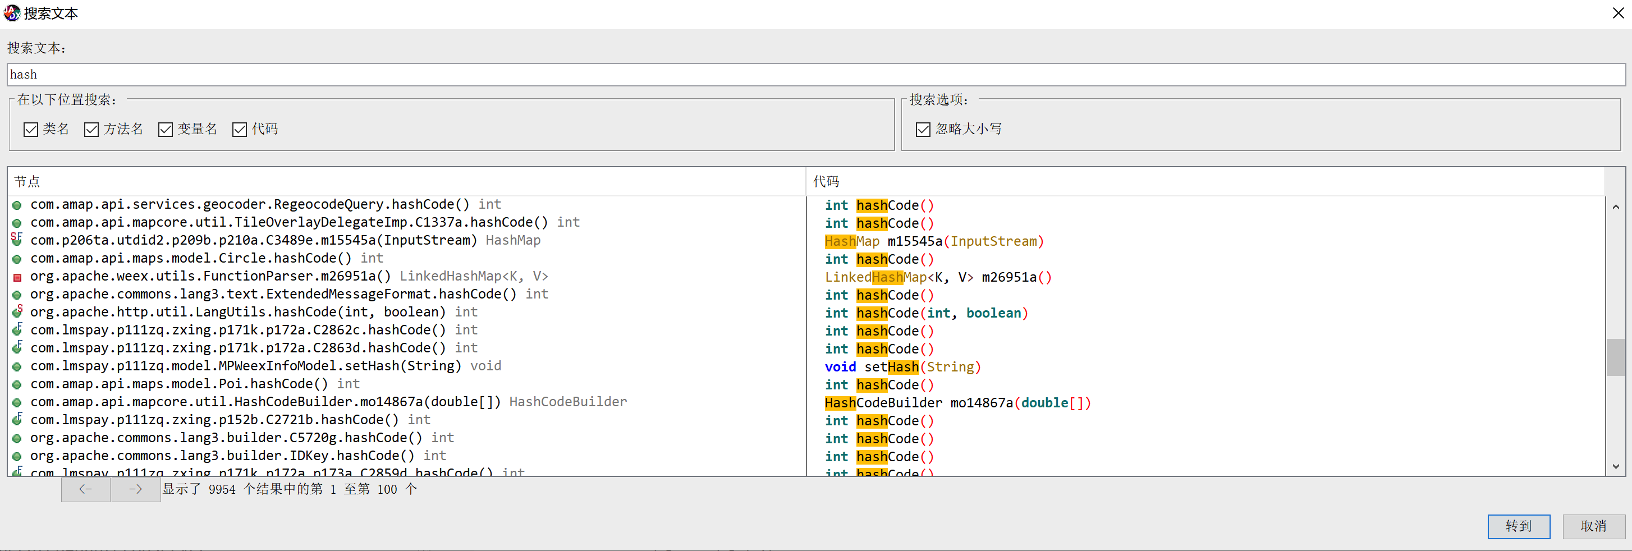The width and height of the screenshot is (1632, 551).
Task: Uncheck the 代码 checkbox
Action: click(x=240, y=128)
